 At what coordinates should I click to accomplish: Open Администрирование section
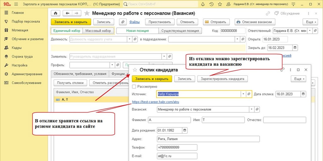[x=27, y=74]
